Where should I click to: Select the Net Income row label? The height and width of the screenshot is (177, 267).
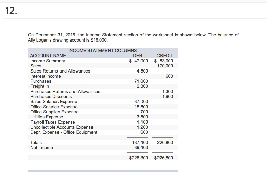[x=41, y=147]
